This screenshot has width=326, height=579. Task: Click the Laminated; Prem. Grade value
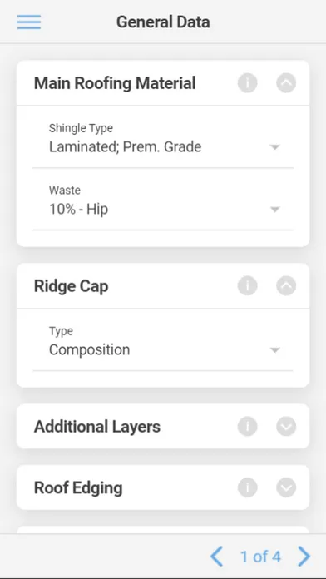coord(125,147)
